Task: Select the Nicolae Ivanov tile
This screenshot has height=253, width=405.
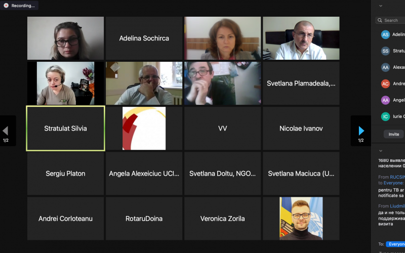Action: [301, 129]
